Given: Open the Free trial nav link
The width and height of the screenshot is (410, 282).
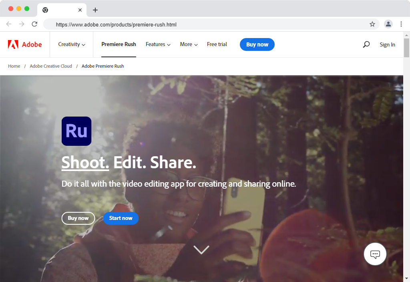Looking at the screenshot, I should (x=217, y=44).
